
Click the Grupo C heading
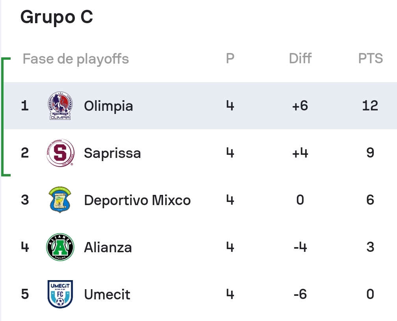[x=57, y=17]
